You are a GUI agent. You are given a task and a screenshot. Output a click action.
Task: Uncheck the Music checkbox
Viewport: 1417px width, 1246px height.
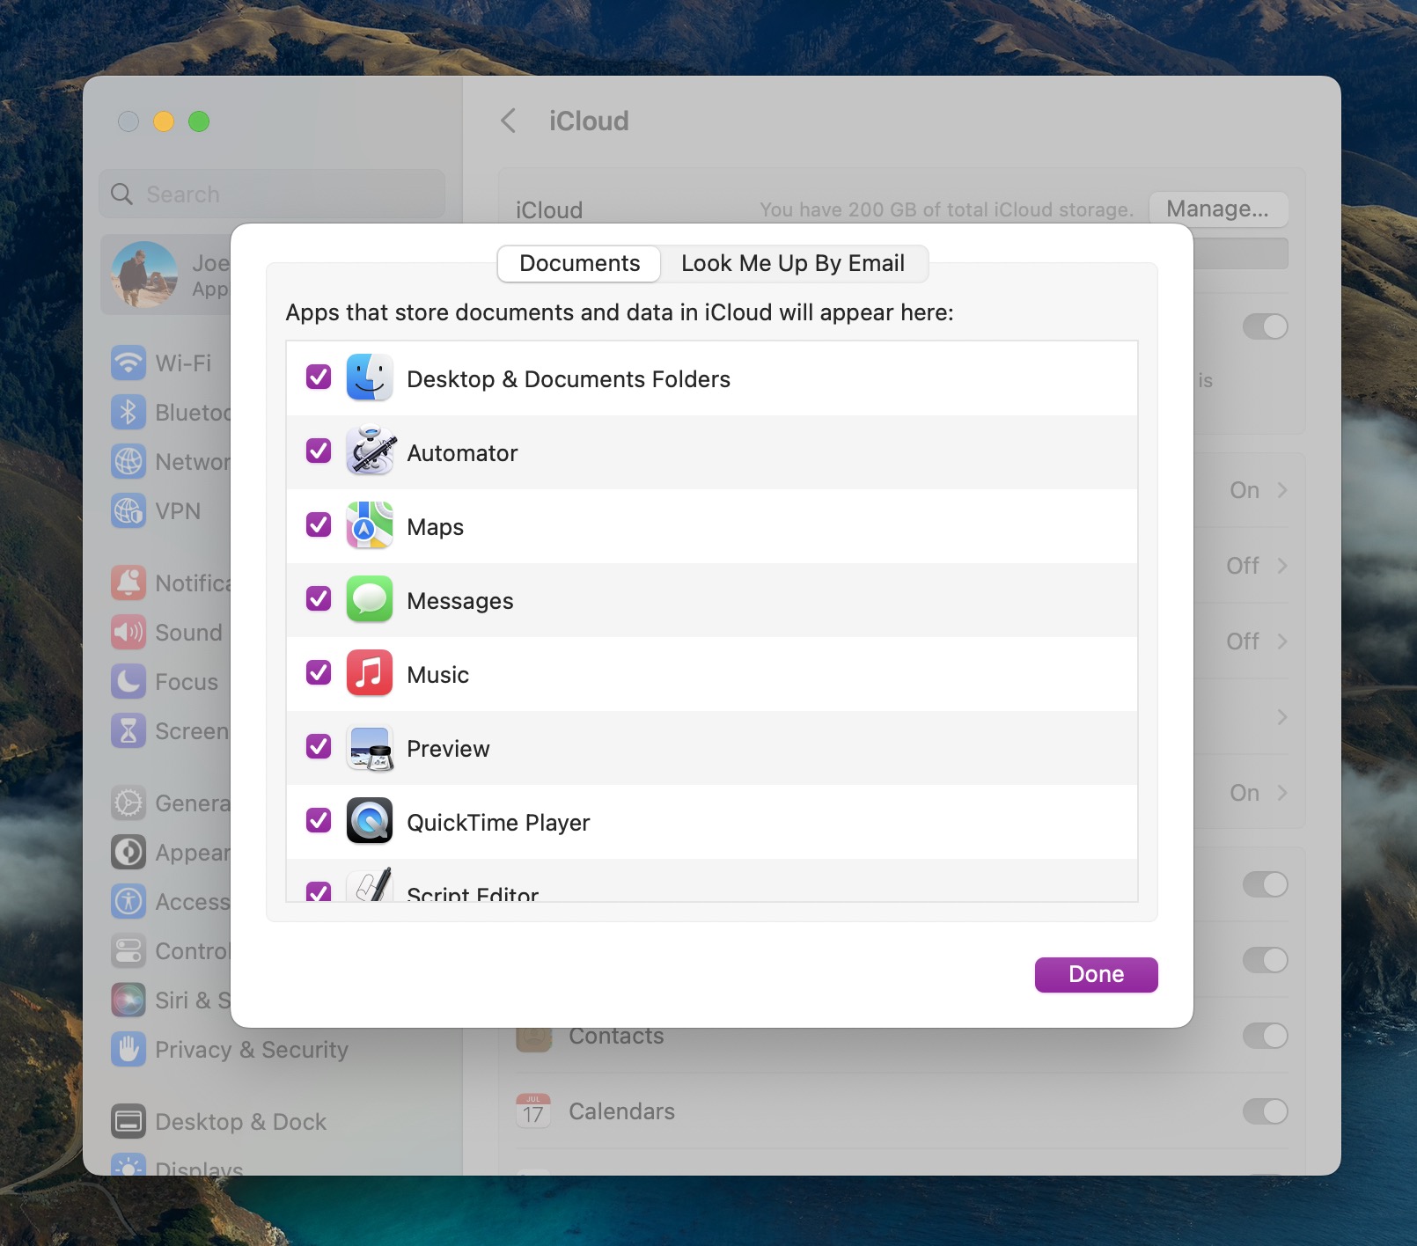[319, 673]
